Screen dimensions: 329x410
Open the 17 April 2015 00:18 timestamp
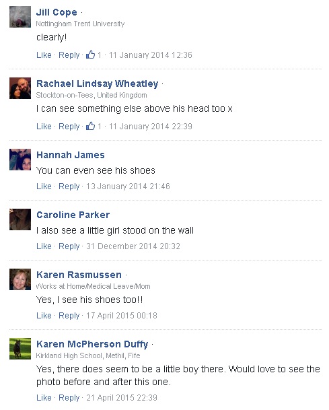[x=122, y=315]
